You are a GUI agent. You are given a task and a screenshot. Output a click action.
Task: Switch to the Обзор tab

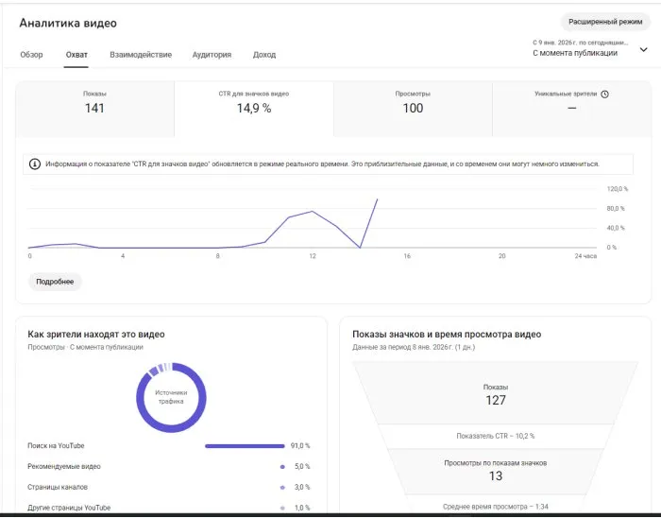click(x=31, y=55)
